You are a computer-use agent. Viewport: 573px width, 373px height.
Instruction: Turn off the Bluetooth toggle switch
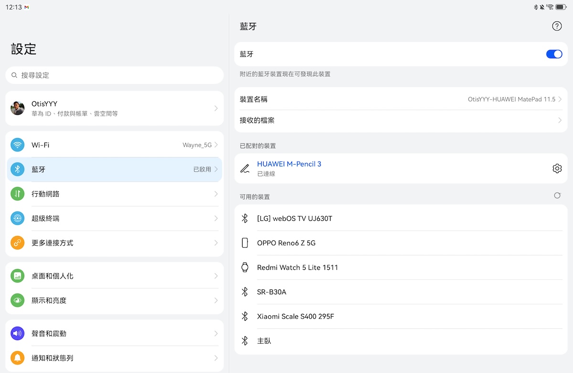pos(554,54)
